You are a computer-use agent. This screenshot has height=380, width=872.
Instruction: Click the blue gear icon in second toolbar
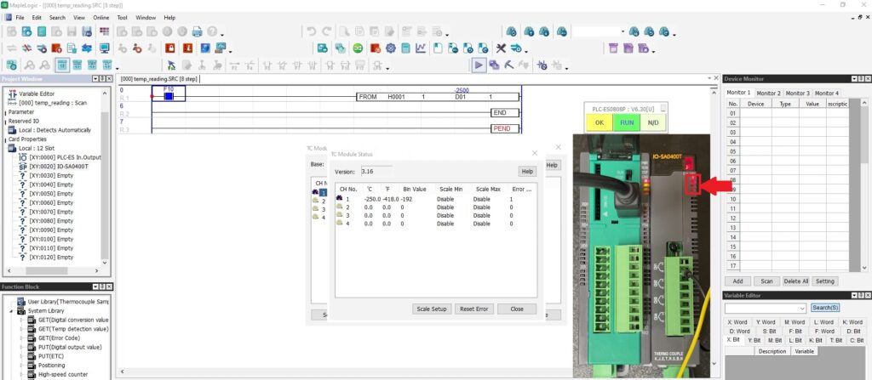coord(390,48)
